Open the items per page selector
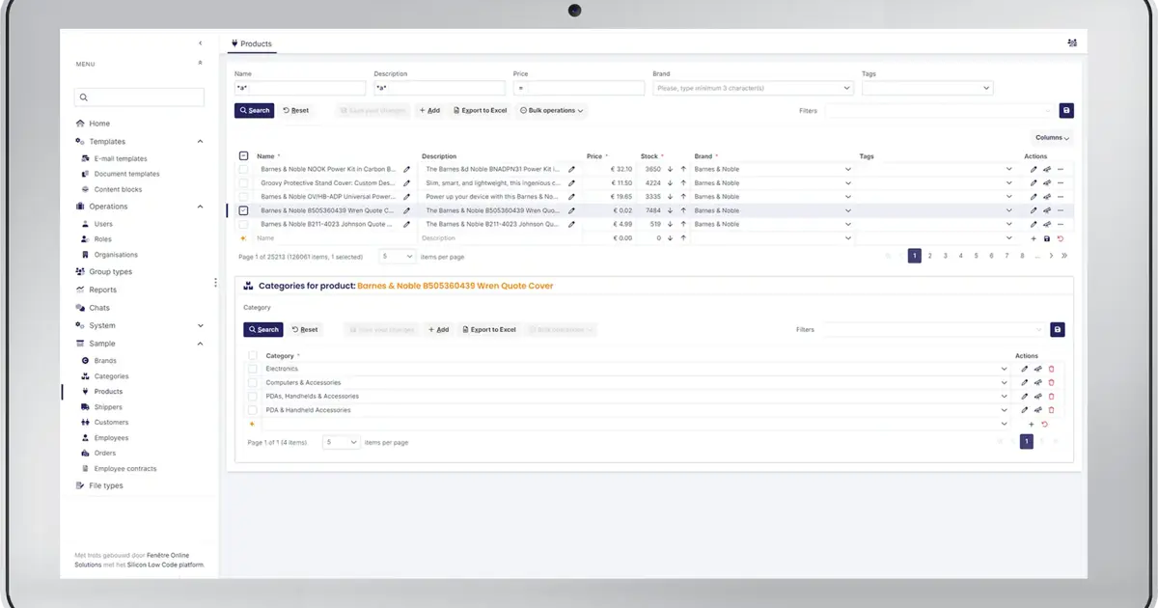 [396, 256]
